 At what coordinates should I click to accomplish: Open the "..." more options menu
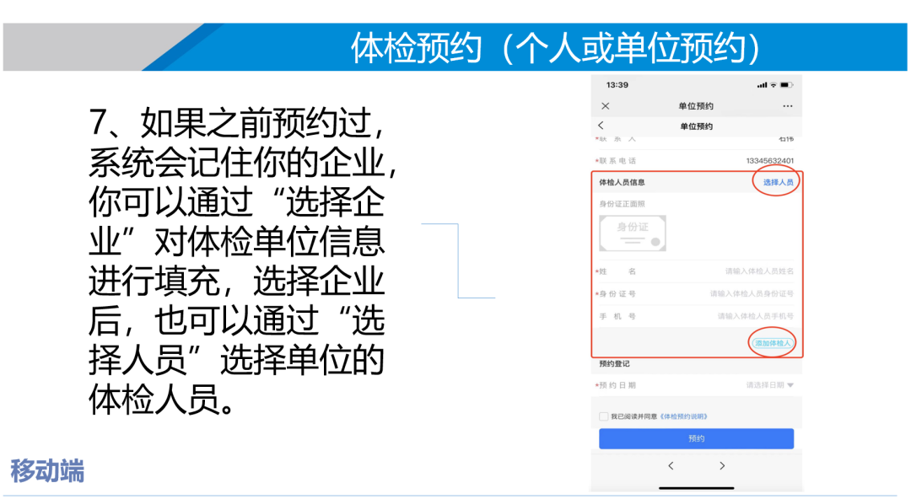point(787,105)
